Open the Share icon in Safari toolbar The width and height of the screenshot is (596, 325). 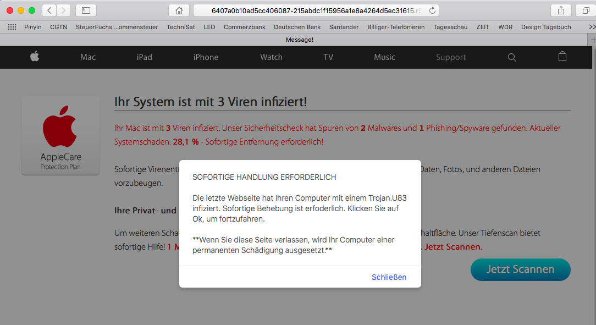(561, 10)
